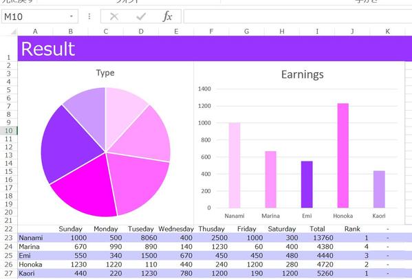
Task: Click the Sunday column heading cell
Action: pyautogui.click(x=70, y=229)
